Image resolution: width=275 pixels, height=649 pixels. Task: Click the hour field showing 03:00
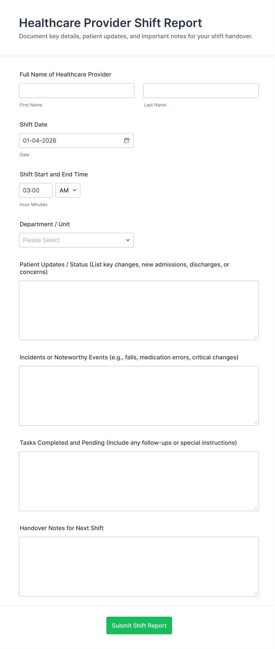click(35, 190)
